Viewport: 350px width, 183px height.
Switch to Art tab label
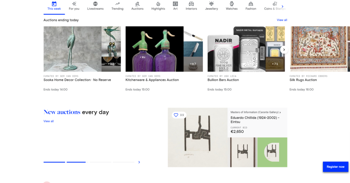point(175,9)
